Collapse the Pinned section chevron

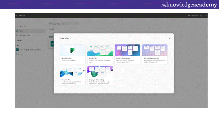click(x=15, y=40)
